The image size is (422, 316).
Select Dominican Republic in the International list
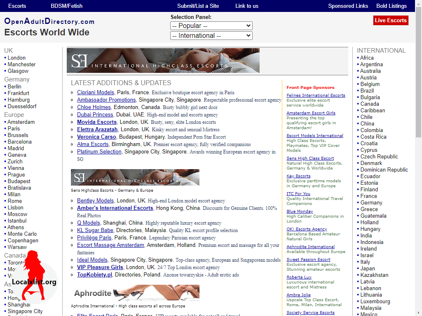click(x=384, y=170)
